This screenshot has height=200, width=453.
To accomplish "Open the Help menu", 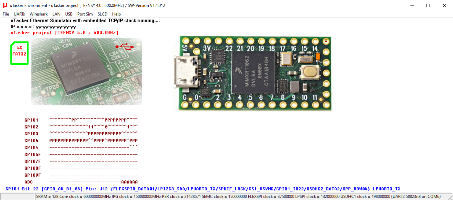I will pos(116,14).
